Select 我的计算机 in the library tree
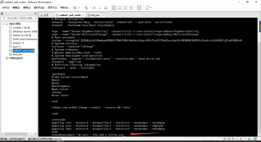 [15, 24]
